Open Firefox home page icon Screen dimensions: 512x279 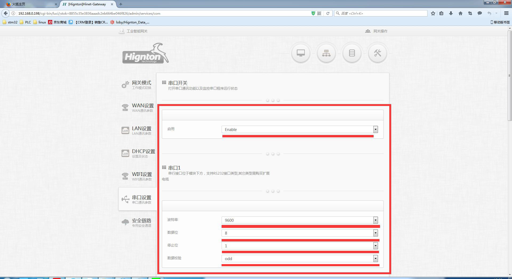click(460, 13)
